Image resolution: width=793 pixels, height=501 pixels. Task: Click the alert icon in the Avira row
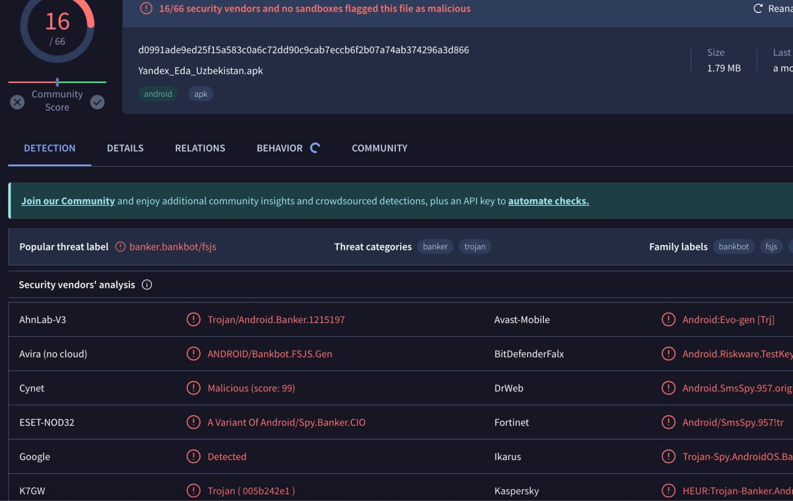(x=193, y=353)
